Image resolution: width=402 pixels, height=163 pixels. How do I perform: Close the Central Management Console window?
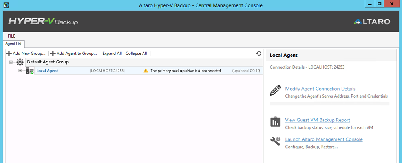392,4
